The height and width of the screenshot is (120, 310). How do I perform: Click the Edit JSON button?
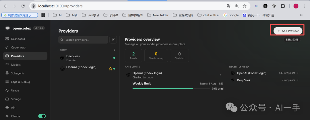[x=292, y=40]
